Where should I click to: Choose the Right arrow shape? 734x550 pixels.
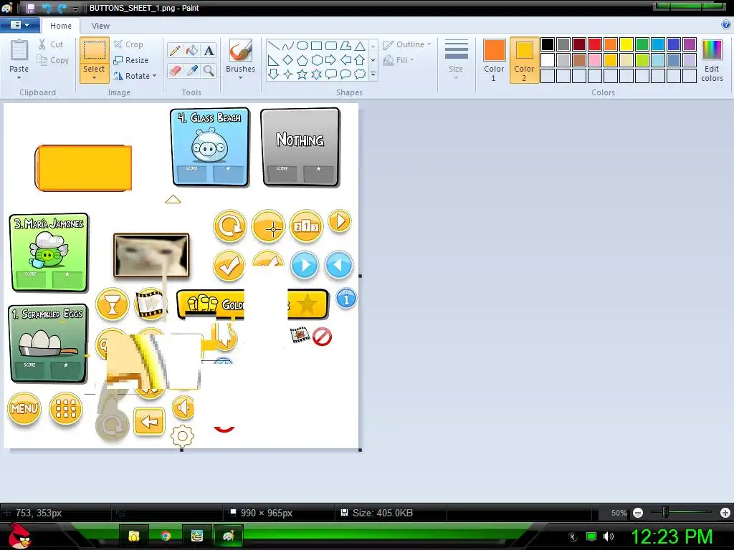pos(331,60)
